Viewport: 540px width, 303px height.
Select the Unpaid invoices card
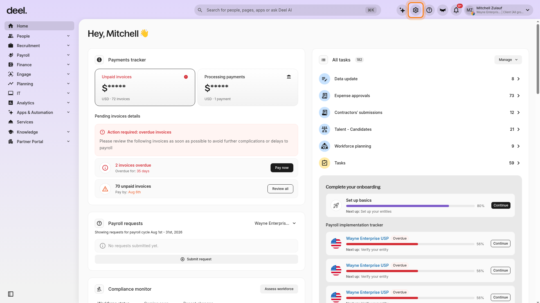point(145,87)
